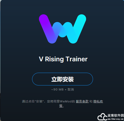124x121 pixels.
Task: Click the 通过点击 agreement sentence start
Action: tap(28, 101)
